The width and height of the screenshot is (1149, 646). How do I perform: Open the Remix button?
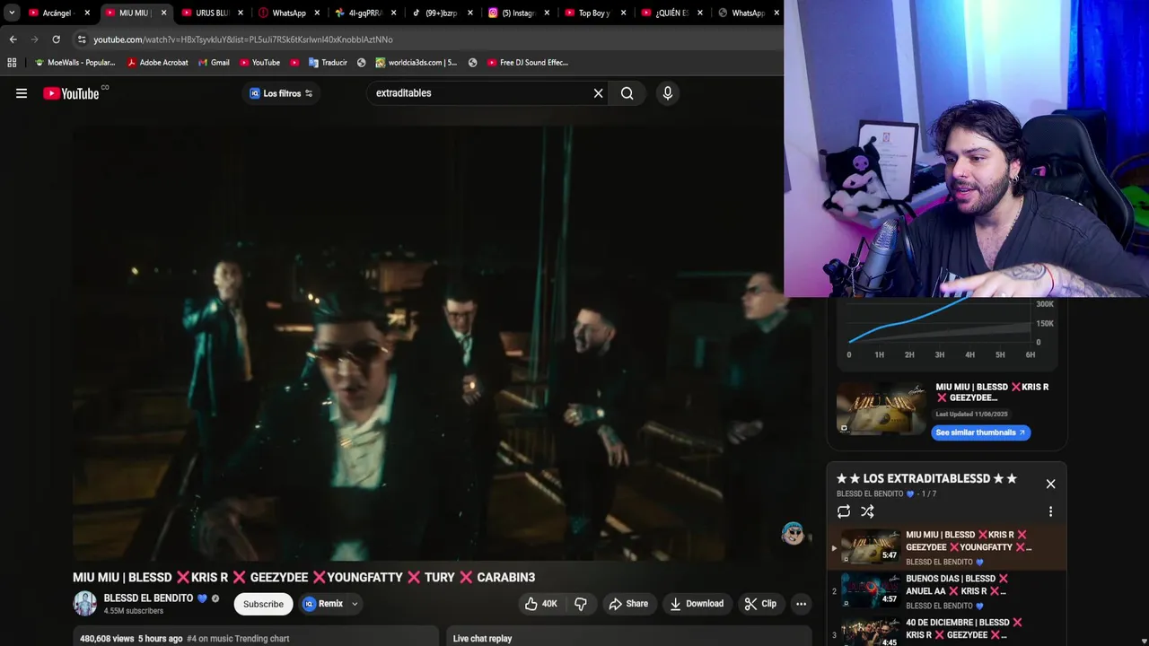click(x=323, y=604)
